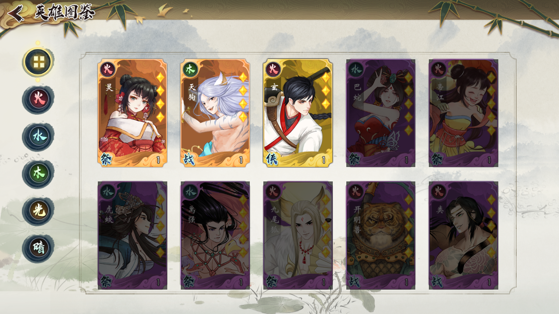Open the locked 九尾狐 hero card
559x314 pixels.
pyautogui.click(x=298, y=235)
